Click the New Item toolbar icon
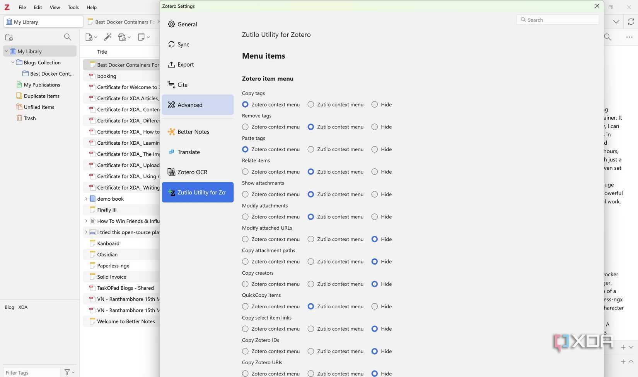Screen dimensions: 638x377 [x=89, y=37]
